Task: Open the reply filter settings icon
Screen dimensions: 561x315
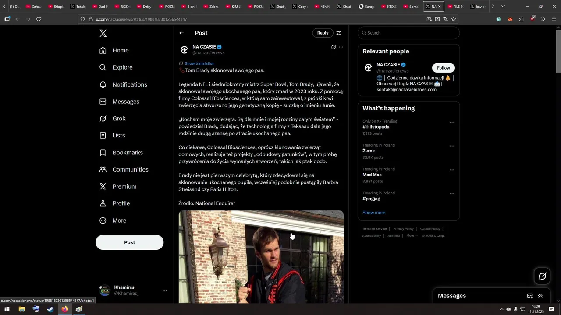Action: click(338, 33)
